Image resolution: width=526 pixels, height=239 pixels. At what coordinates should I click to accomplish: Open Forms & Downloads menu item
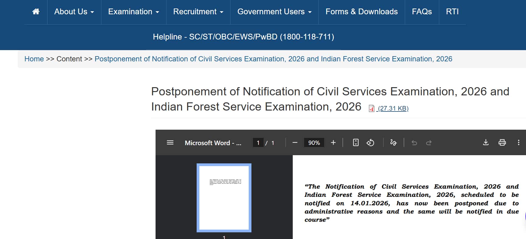pyautogui.click(x=361, y=12)
